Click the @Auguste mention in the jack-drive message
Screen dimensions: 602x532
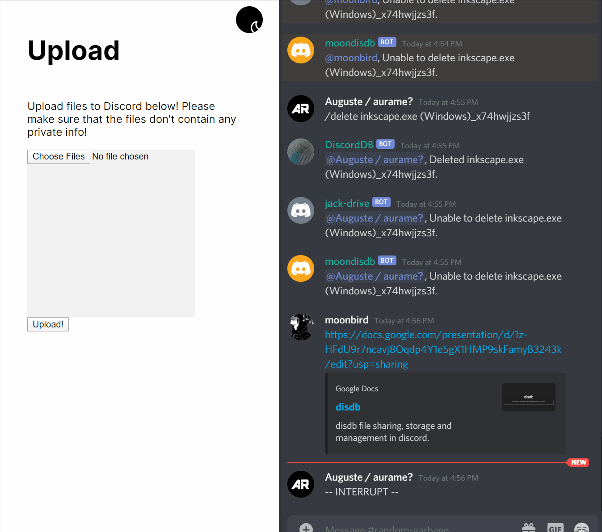[x=375, y=218]
